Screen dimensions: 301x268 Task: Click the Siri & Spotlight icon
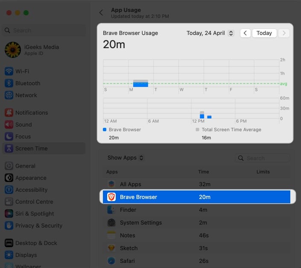coord(9,213)
